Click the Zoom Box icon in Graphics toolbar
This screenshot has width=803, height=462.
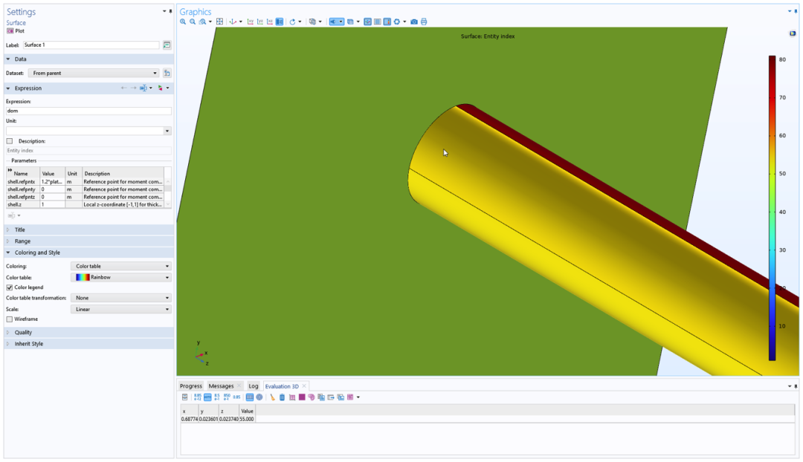click(202, 22)
